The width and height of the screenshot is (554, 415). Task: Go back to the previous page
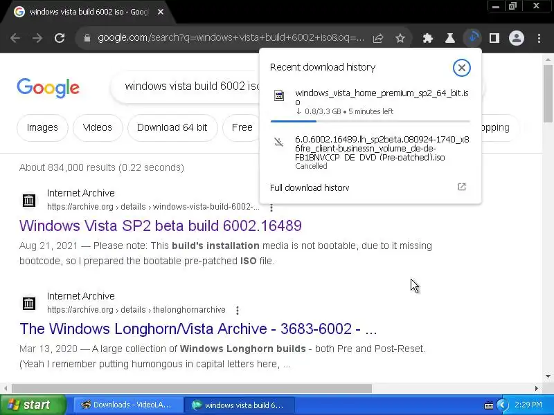15,38
